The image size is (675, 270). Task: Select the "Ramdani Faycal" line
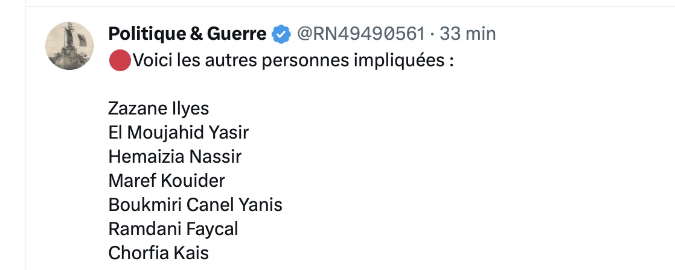click(x=173, y=228)
